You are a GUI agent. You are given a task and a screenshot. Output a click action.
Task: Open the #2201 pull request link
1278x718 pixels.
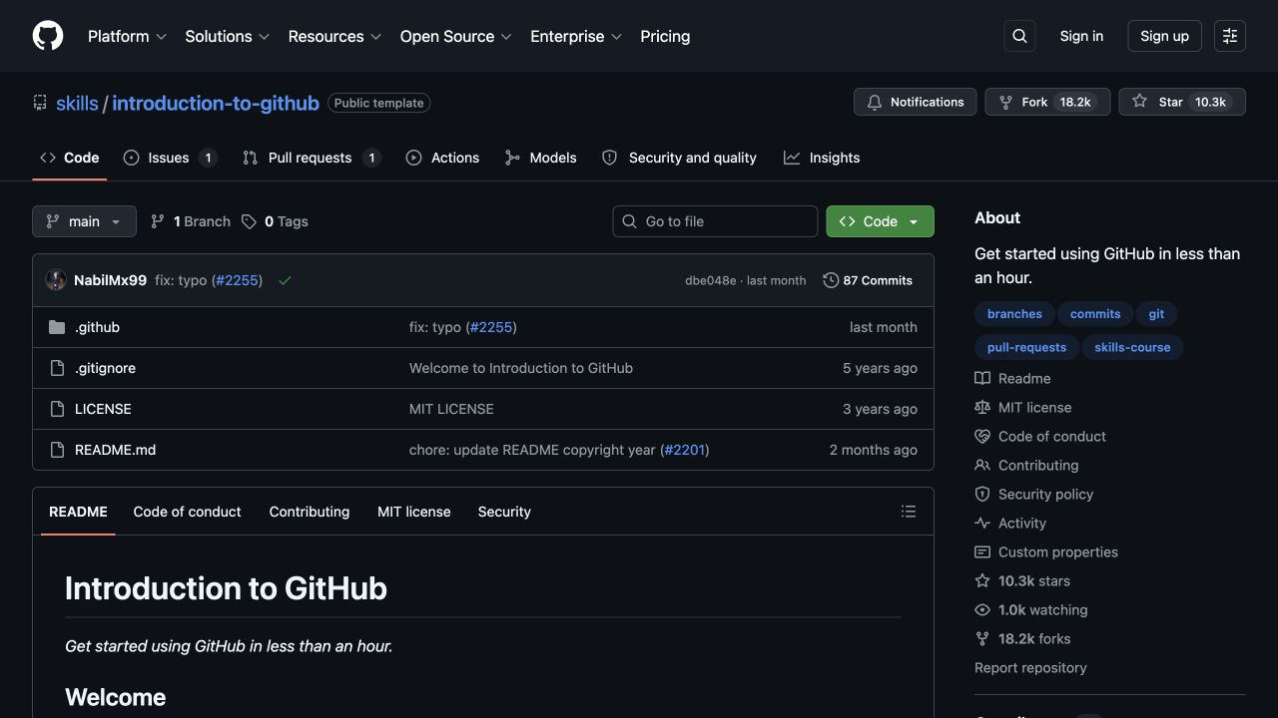click(685, 450)
